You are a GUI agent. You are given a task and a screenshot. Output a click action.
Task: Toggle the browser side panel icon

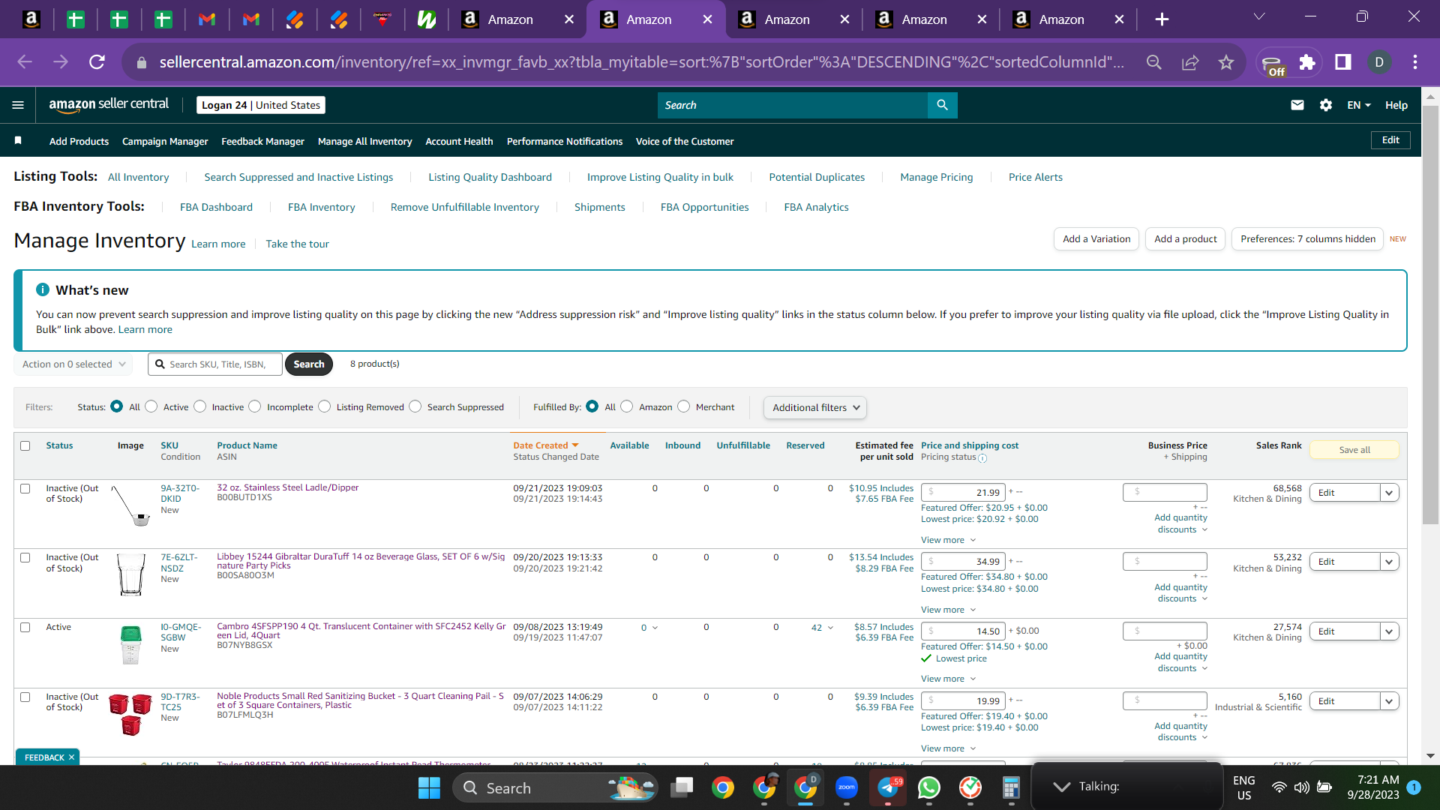(1343, 62)
